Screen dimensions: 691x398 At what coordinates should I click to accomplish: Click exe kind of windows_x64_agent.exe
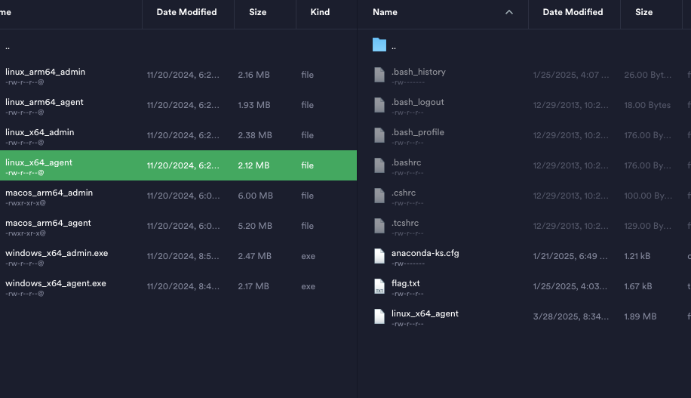[x=308, y=286]
